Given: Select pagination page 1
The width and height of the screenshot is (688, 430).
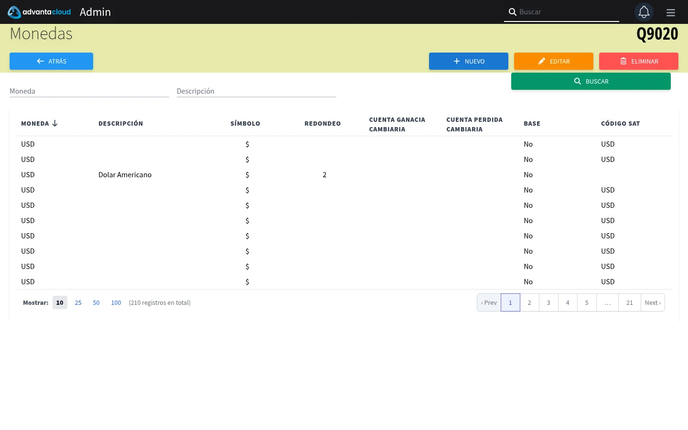Looking at the screenshot, I should pyautogui.click(x=510, y=302).
